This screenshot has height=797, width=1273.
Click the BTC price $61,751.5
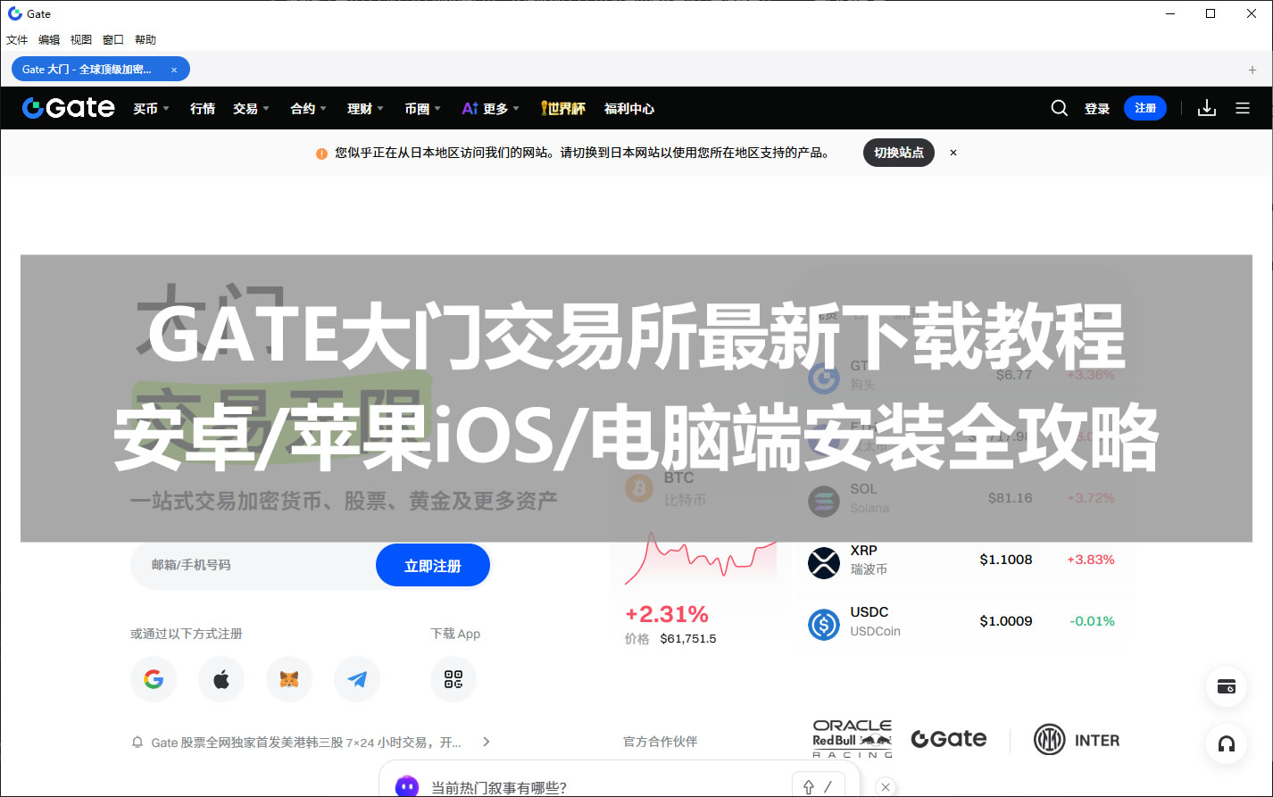coord(688,638)
